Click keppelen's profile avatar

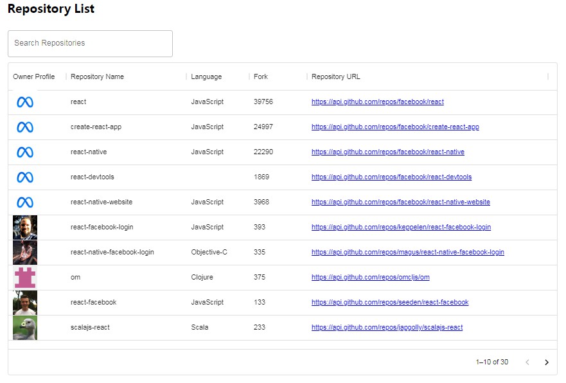pyautogui.click(x=24, y=227)
